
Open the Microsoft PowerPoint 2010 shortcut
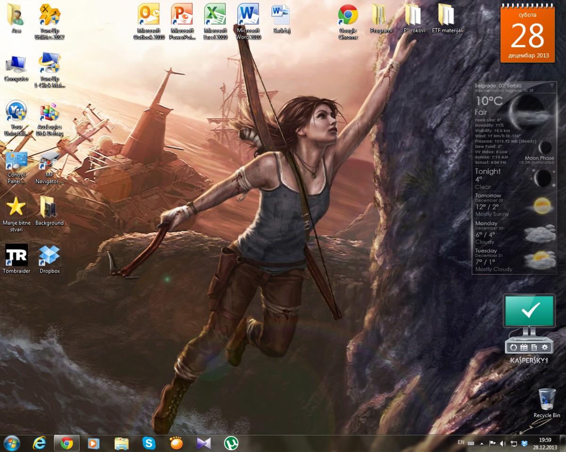click(x=182, y=15)
